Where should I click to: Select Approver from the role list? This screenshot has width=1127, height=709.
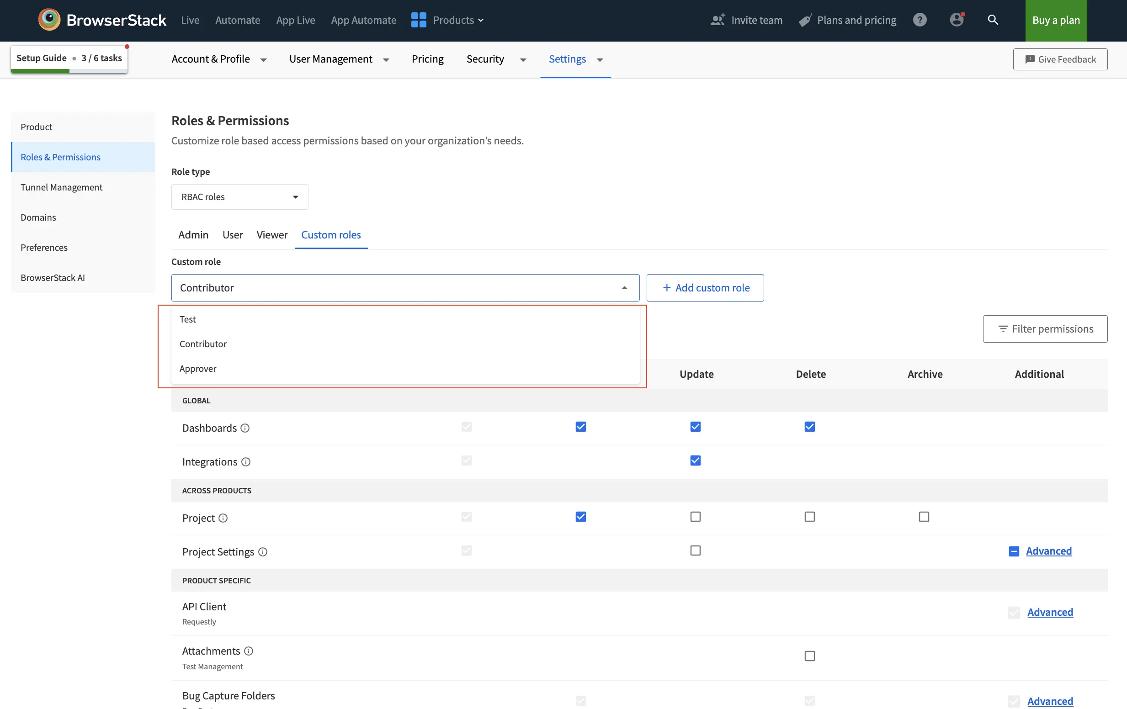click(198, 368)
